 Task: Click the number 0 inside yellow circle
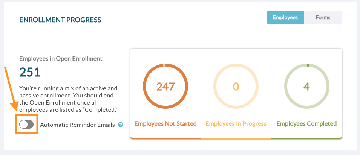click(236, 87)
